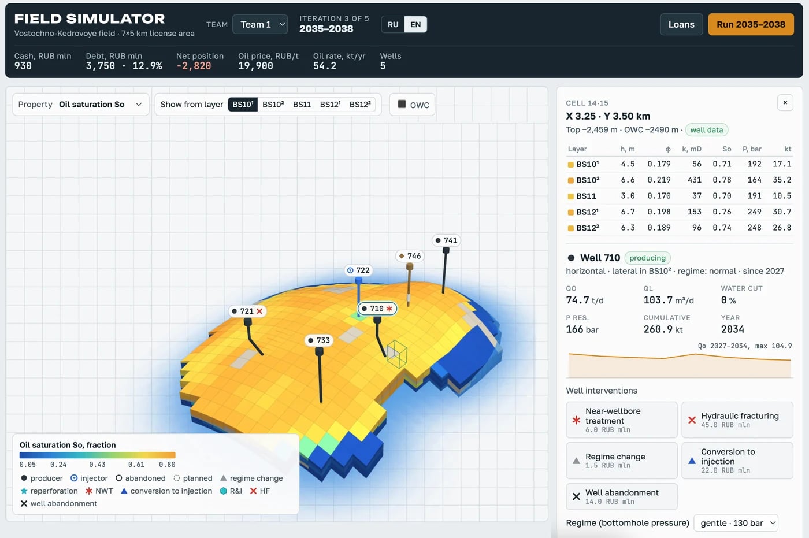Select injector well 722 marker
809x538 pixels.
point(358,270)
